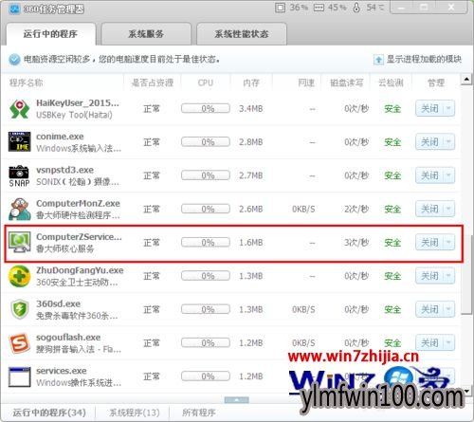Sort by the 程序名称 column header
Image resolution: width=474 pixels, height=422 pixels.
(27, 83)
